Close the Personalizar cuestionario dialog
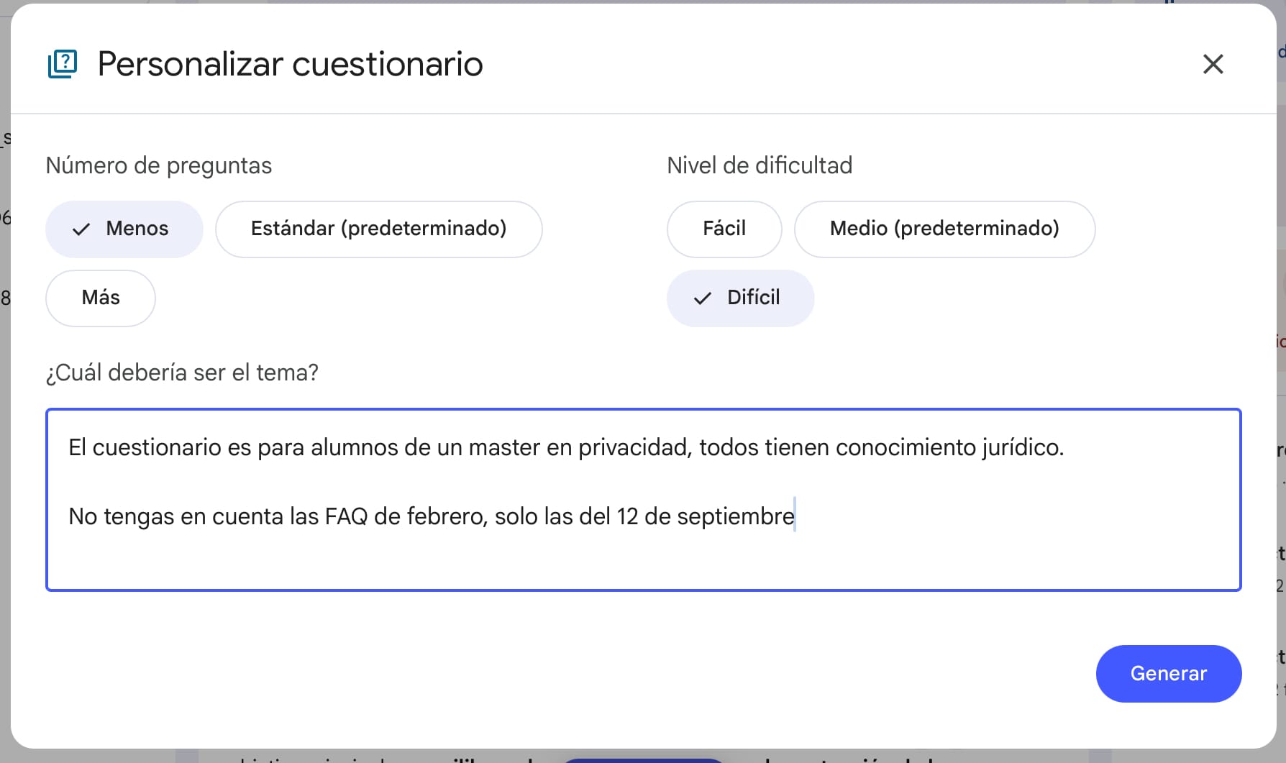This screenshot has width=1286, height=763. (x=1213, y=64)
